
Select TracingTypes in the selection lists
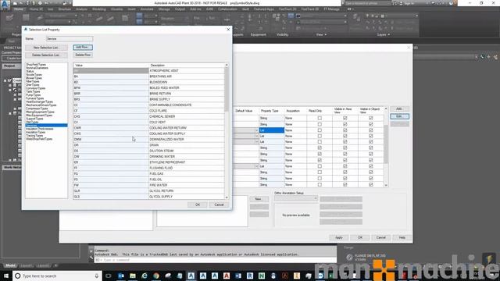tap(34, 136)
